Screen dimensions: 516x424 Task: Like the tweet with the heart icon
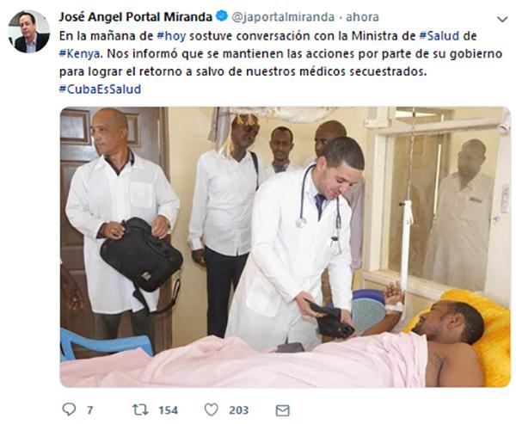click(x=212, y=410)
